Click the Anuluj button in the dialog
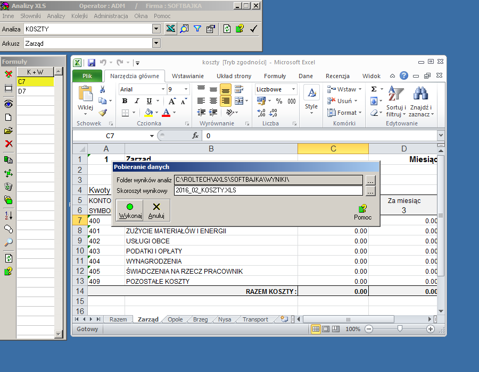The image size is (479, 372). (x=156, y=210)
